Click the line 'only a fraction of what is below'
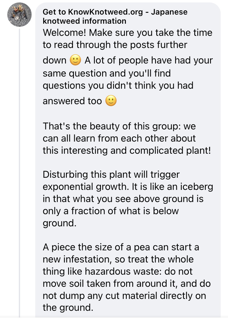Image resolution: width=228 pixels, height=319 pixels. point(111,211)
